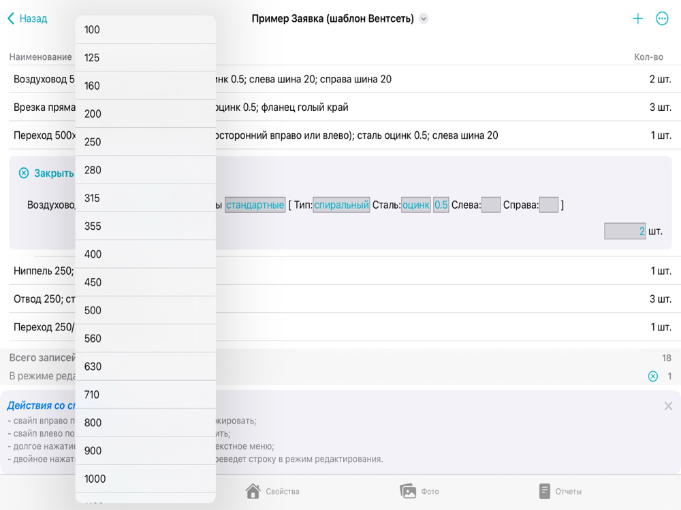Viewport: 681px width, 510px height.
Task: Open the Врезка прямая row
Action: [x=340, y=107]
